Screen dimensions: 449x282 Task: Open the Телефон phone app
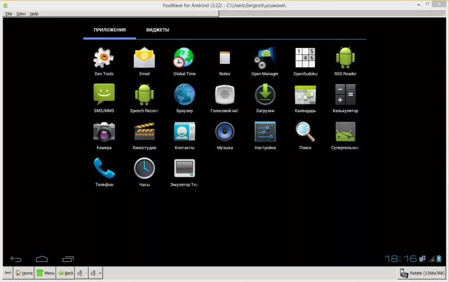104,168
